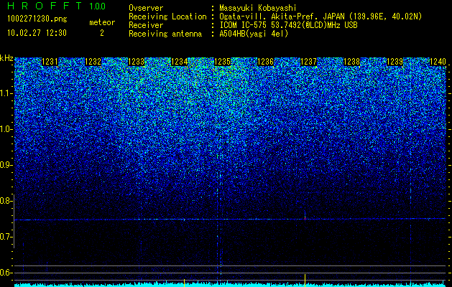
Task: Click the red meteor echo on the carrier line
Action: (x=305, y=217)
